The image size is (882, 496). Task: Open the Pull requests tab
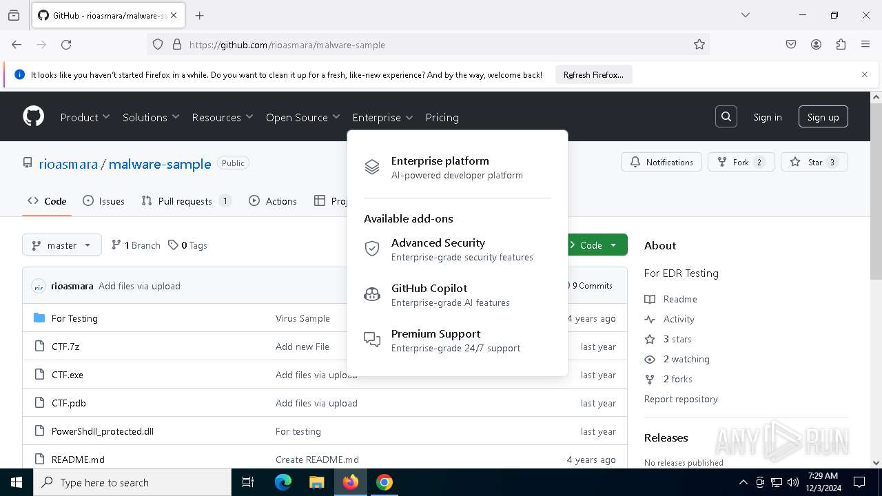coord(186,201)
